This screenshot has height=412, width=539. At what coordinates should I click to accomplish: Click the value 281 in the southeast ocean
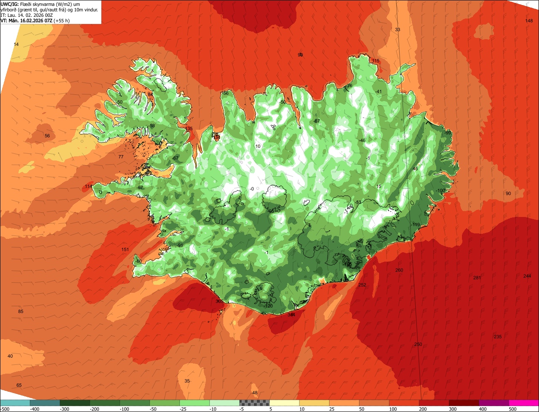coord(477,278)
